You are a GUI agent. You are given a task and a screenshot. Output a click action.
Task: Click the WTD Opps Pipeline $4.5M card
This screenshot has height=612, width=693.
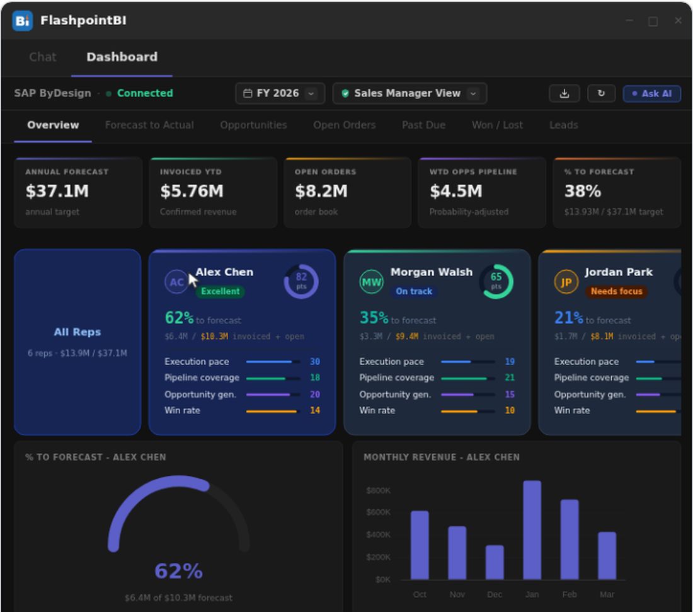[x=482, y=192]
